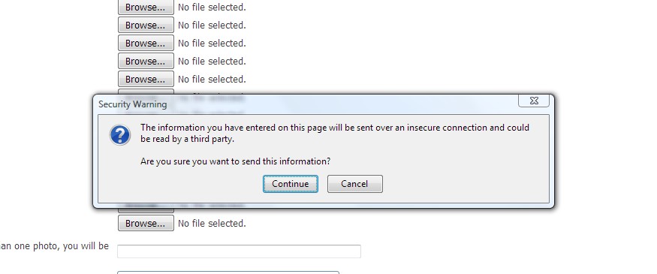Click the Security Warning title bar
657x274 pixels.
[x=306, y=104]
